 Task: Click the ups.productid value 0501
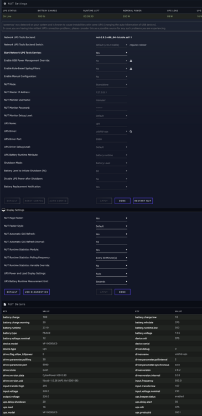coord(178,413)
